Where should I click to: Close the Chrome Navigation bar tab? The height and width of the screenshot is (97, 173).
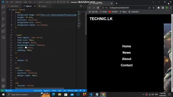click(x=112, y=3)
